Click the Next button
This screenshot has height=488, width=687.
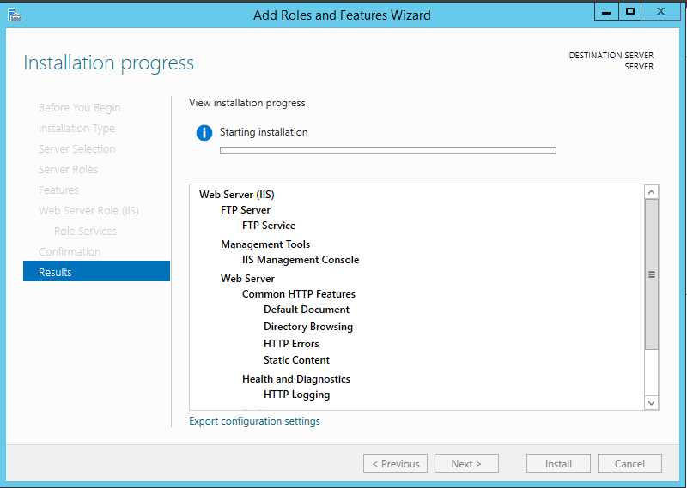coord(466,463)
